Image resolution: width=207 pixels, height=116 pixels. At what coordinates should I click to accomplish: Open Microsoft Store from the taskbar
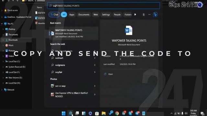(x=97, y=113)
